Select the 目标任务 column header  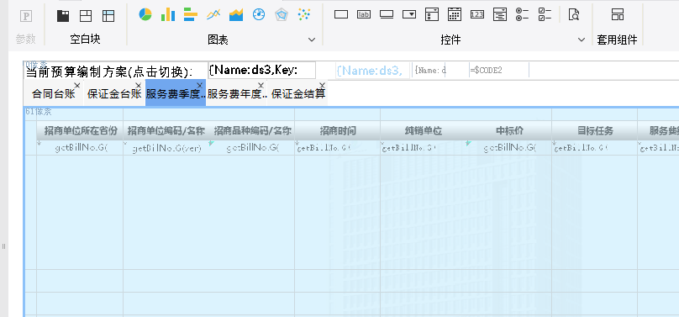[595, 130]
